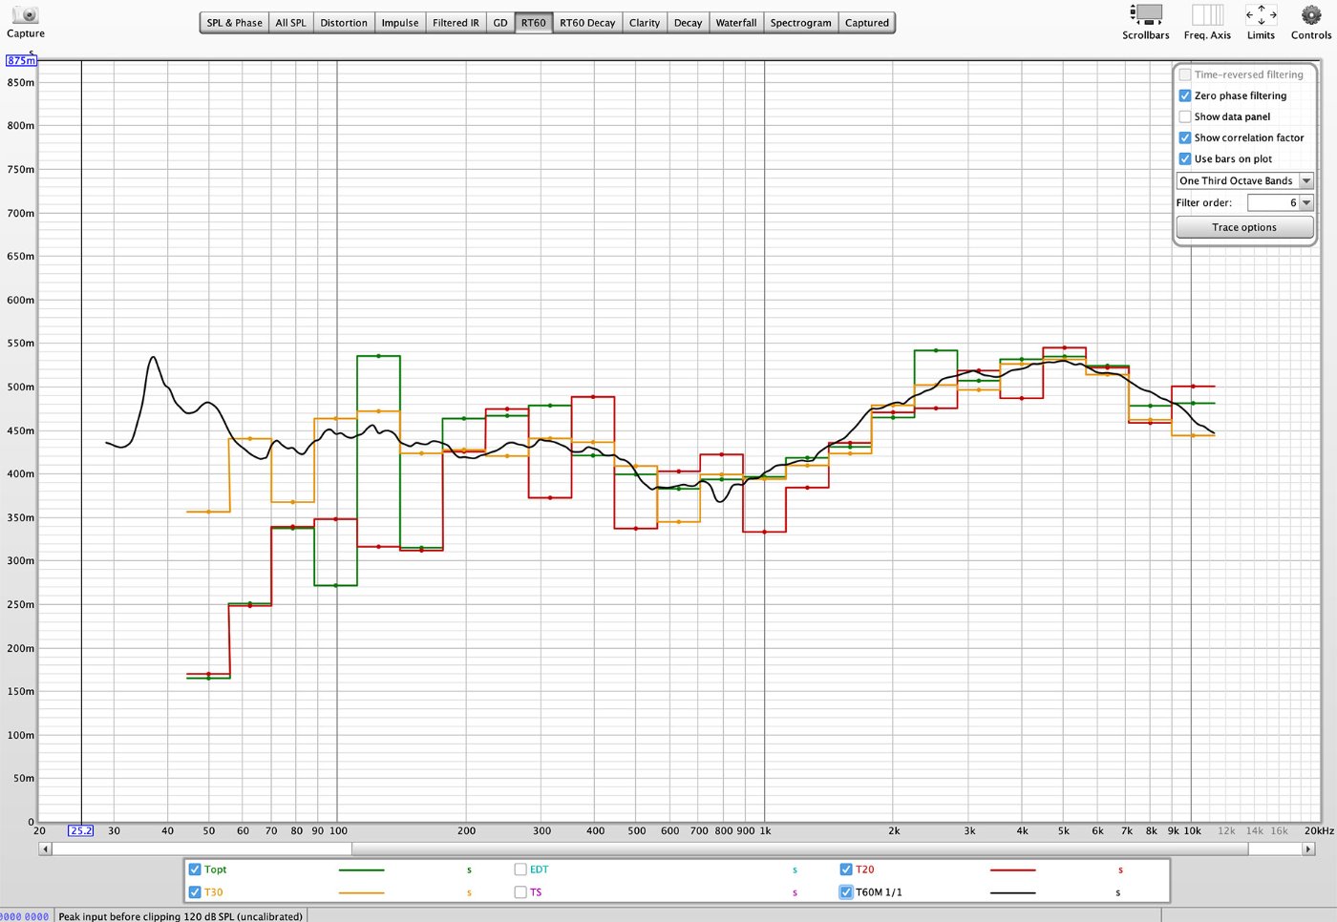This screenshot has height=922, width=1337.
Task: Click the Capture camera icon
Action: click(x=26, y=15)
